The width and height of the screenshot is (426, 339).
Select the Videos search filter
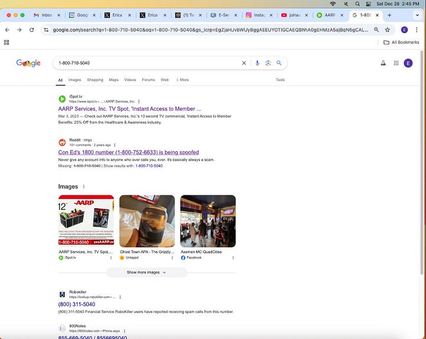tap(130, 80)
